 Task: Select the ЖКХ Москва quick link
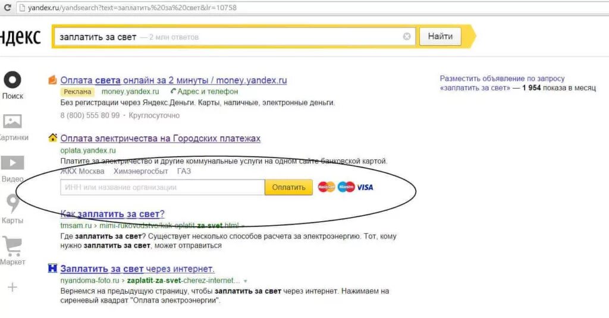(x=82, y=171)
